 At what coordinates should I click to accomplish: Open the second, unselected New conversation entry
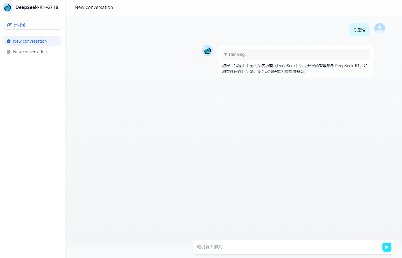coord(32,52)
